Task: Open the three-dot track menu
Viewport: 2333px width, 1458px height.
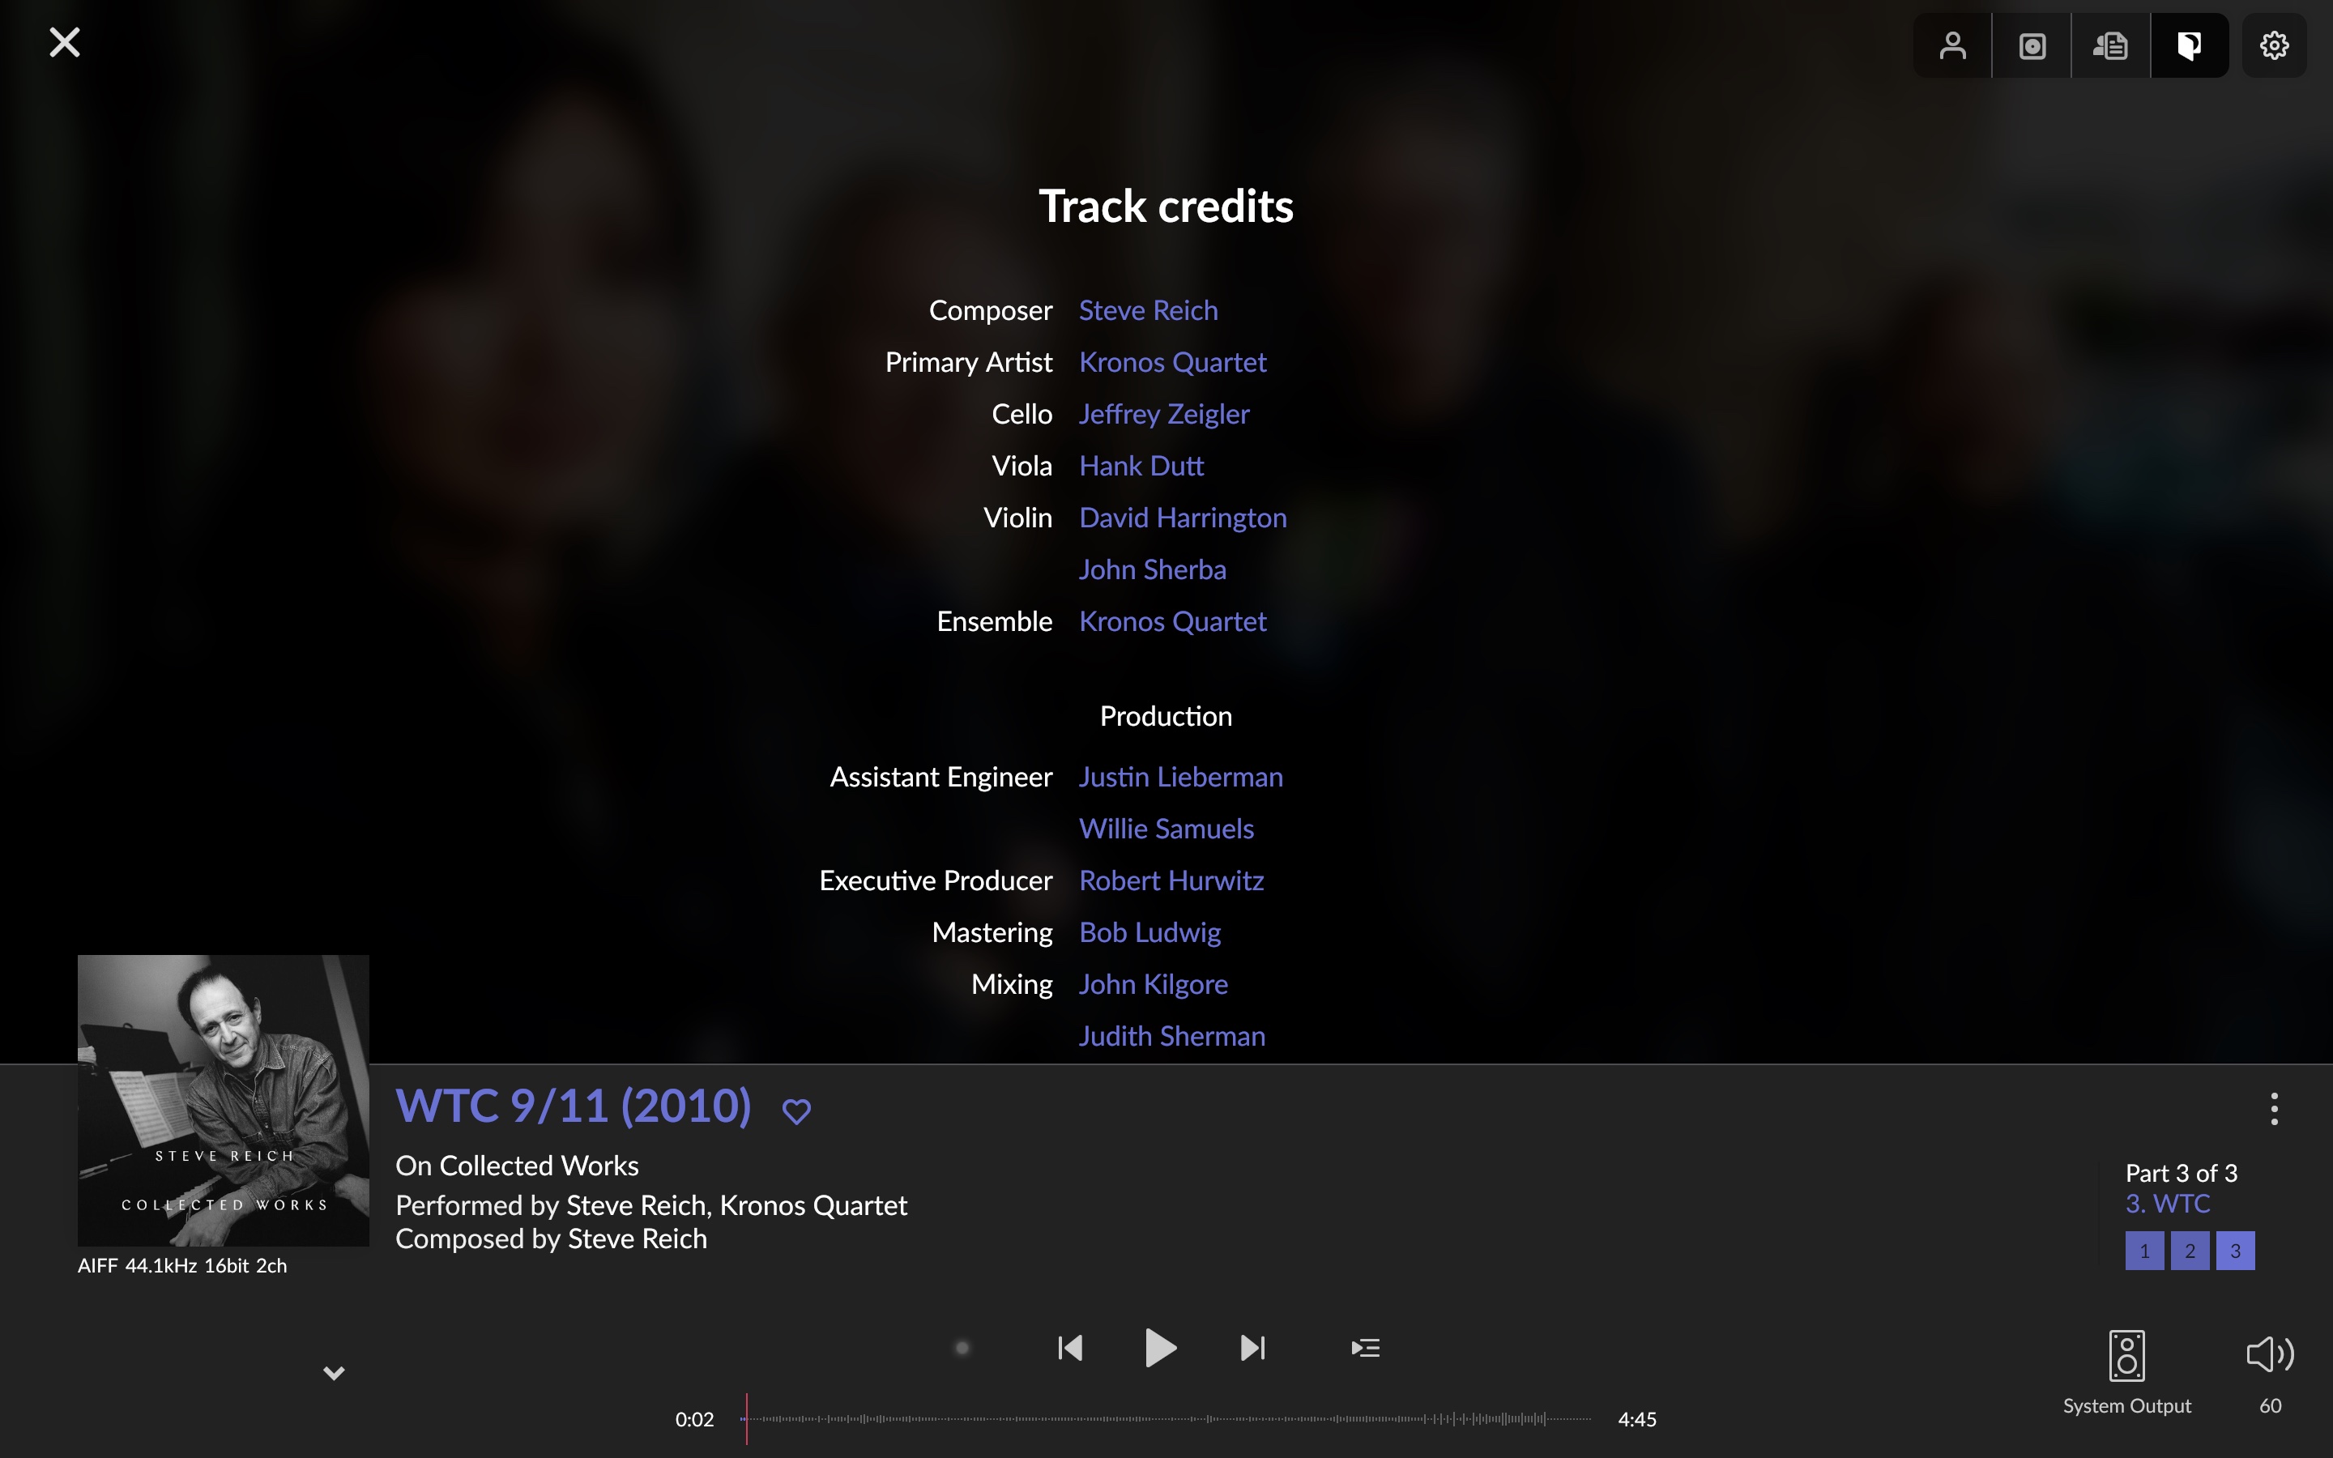Action: click(2274, 1109)
